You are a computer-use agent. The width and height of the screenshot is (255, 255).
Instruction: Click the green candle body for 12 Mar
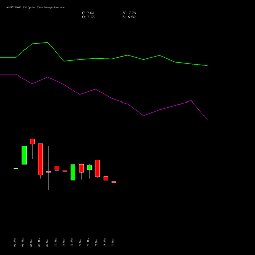(x=73, y=172)
